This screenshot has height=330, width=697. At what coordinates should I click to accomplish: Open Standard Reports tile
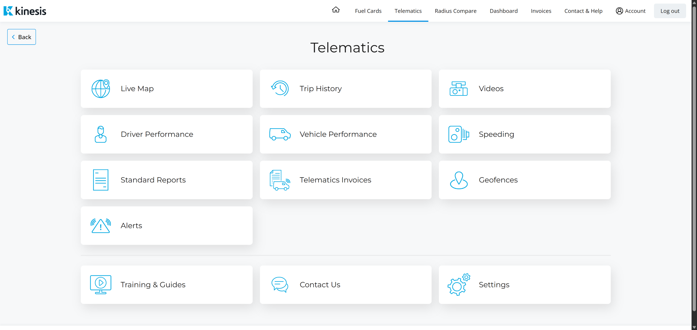click(166, 180)
